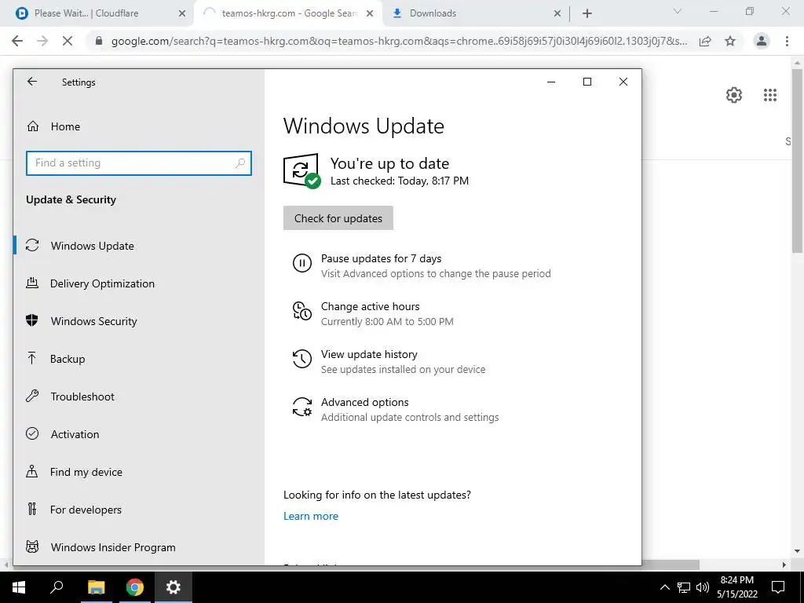Click the clock icon for active hours
The image size is (804, 603).
tap(302, 311)
